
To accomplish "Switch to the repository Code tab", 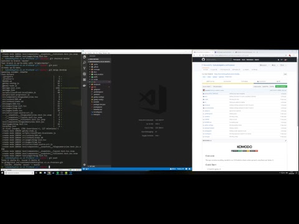I will tap(206, 70).
